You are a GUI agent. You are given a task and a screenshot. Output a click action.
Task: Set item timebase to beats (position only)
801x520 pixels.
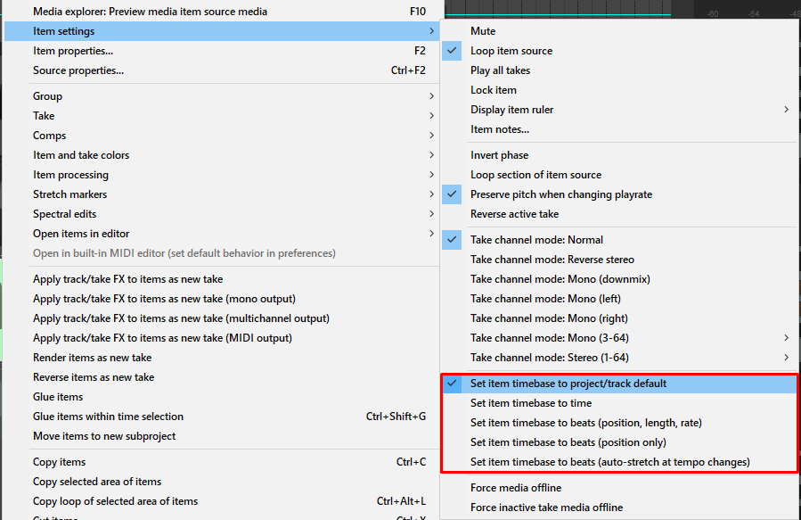coord(568,442)
